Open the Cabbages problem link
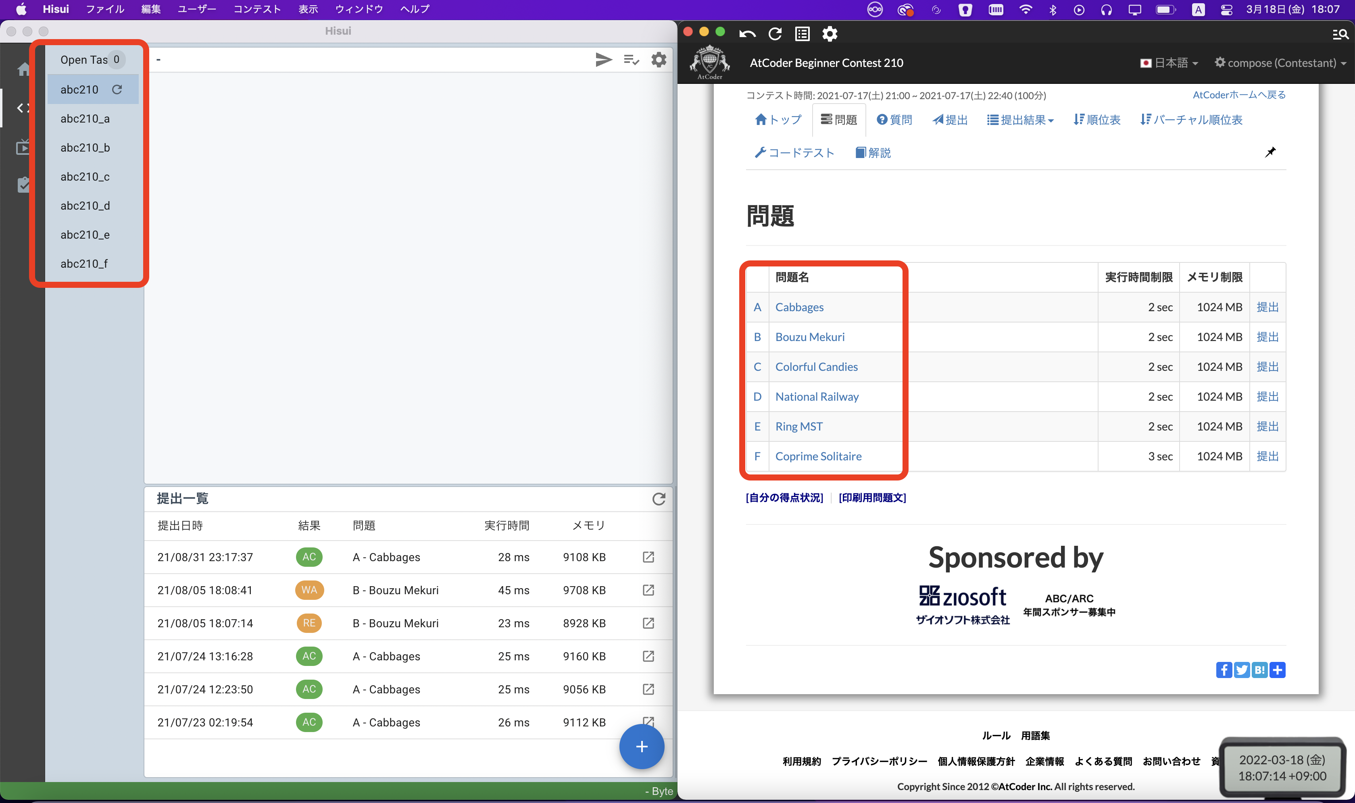1355x803 pixels. coord(799,307)
